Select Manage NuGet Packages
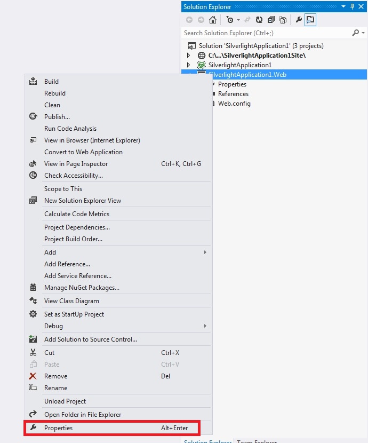This screenshot has width=368, height=443. [x=82, y=288]
